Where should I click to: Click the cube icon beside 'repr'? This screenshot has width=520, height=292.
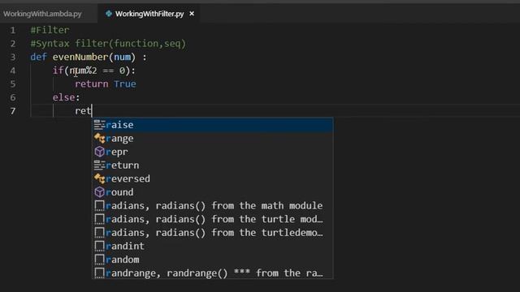(99, 152)
